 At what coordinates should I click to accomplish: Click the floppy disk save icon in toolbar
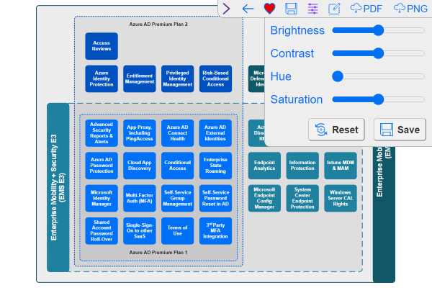point(291,9)
